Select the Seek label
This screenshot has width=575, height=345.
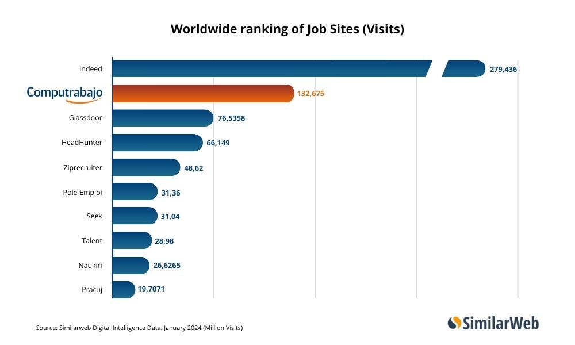tap(94, 216)
